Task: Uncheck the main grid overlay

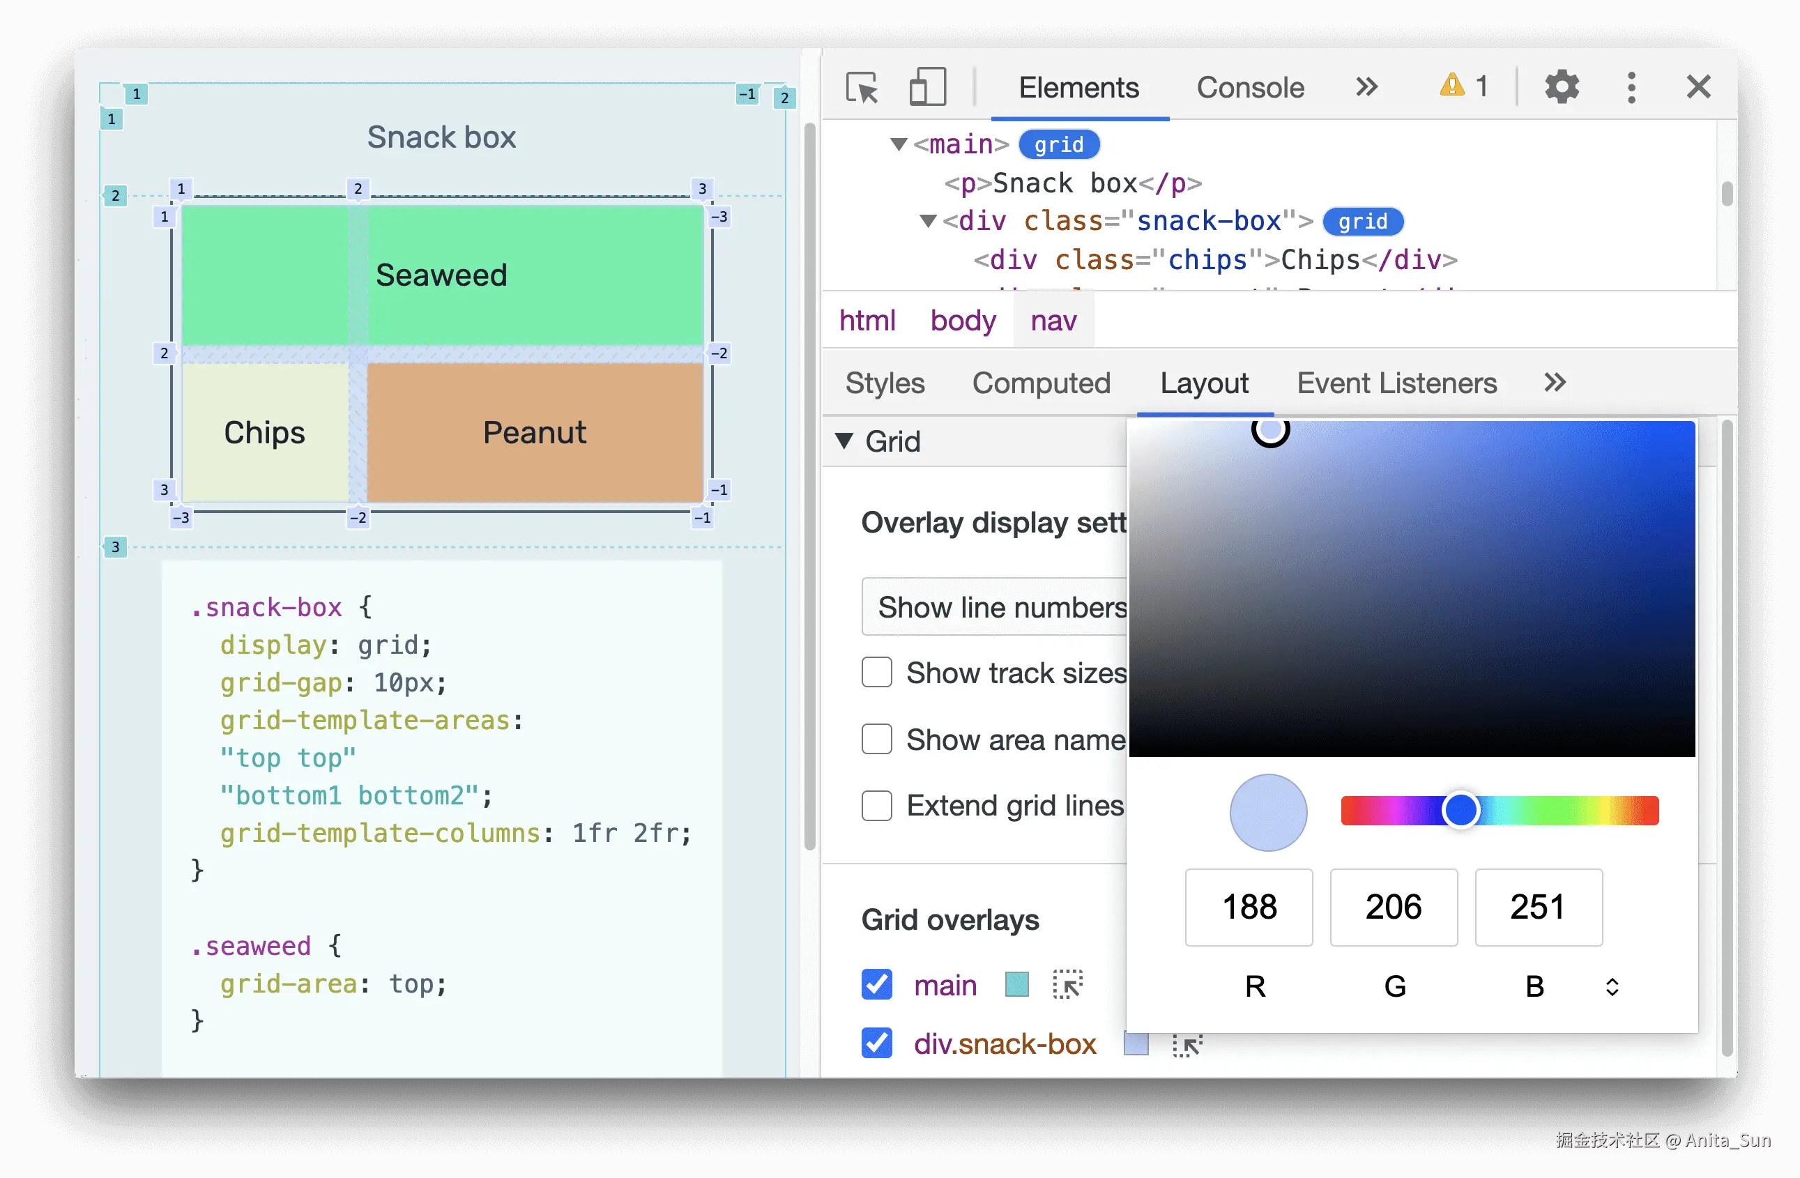Action: pos(876,984)
